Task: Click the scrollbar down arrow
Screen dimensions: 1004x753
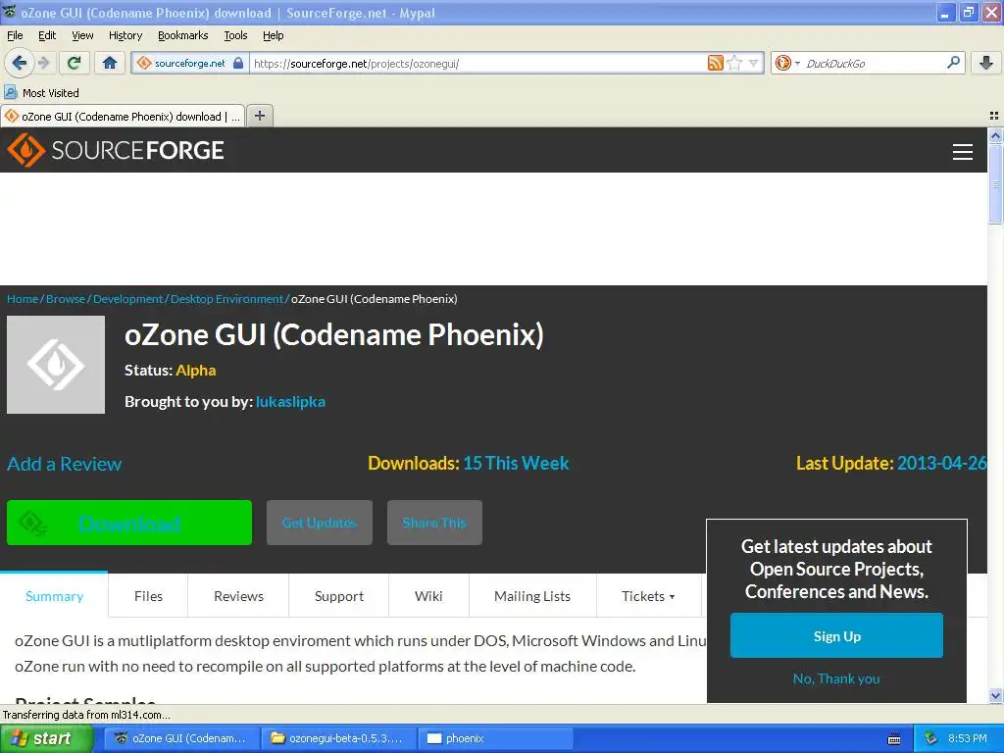Action: (995, 695)
